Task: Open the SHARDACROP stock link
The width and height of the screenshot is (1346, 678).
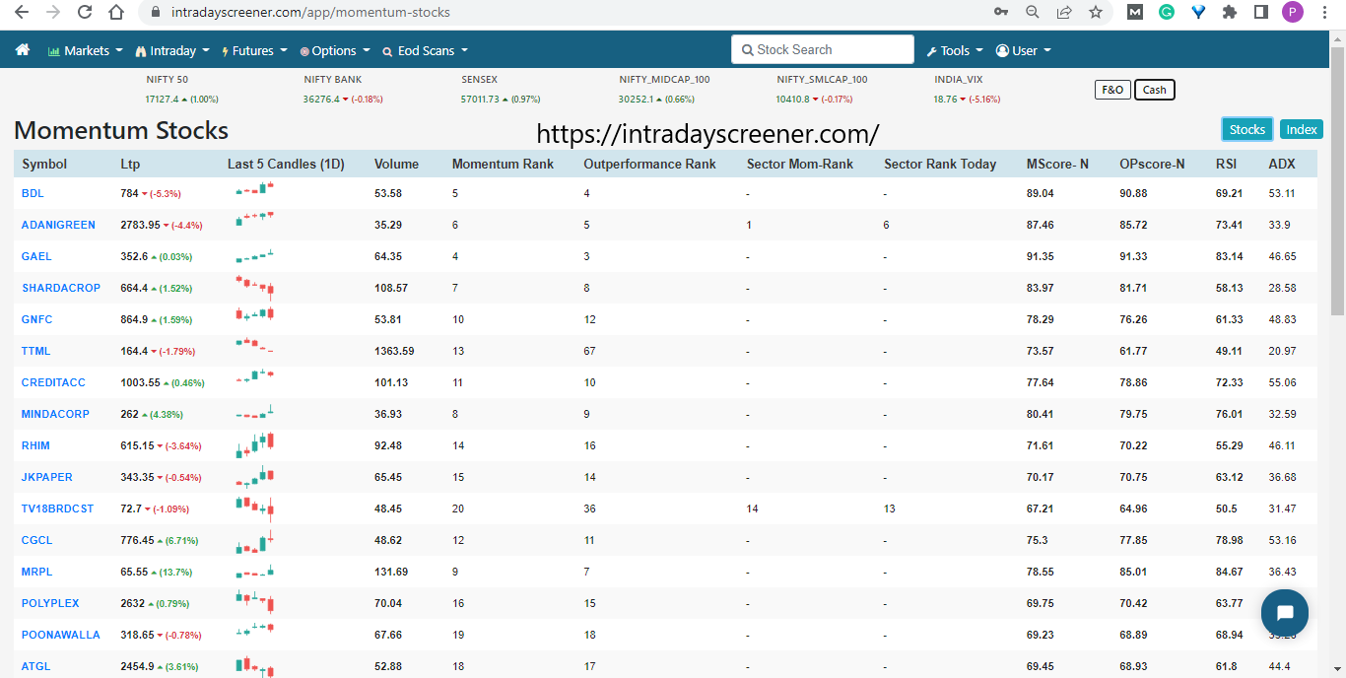Action: point(61,288)
